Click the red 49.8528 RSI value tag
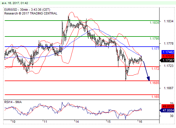The width and height of the screenshot is (176, 128). 168,106
